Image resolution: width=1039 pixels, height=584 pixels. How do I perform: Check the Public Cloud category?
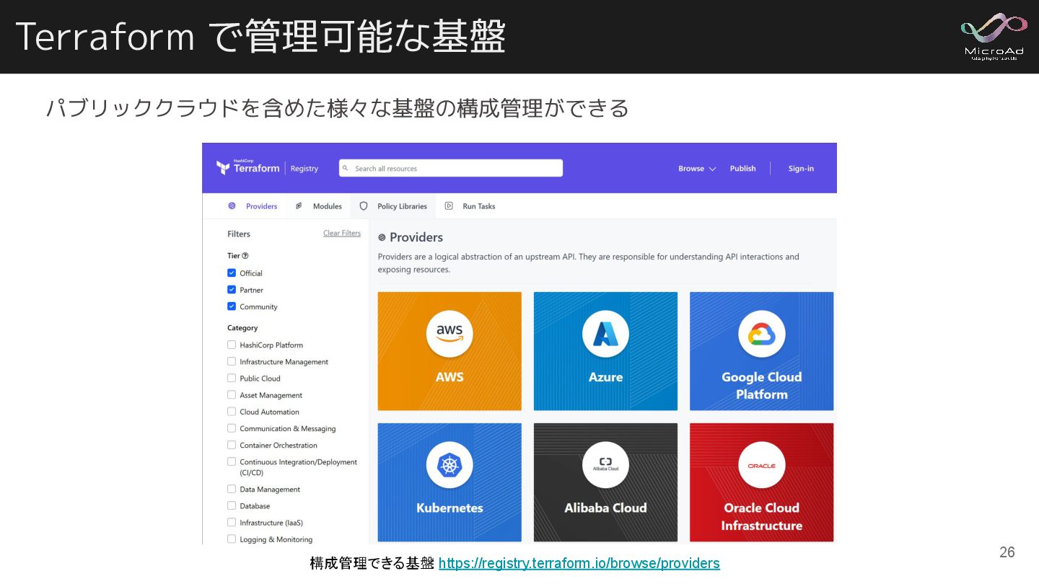coord(232,378)
